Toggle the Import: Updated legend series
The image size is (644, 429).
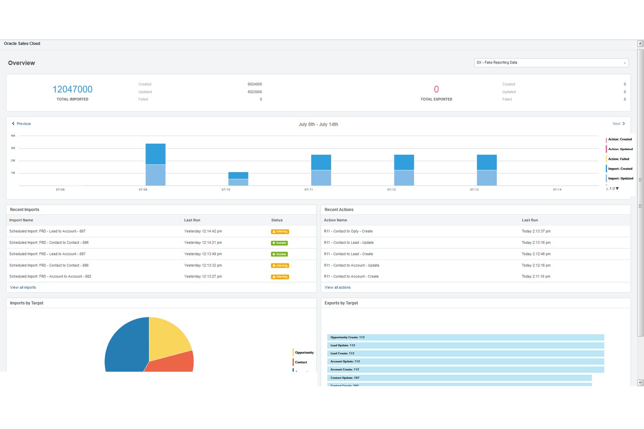click(620, 179)
